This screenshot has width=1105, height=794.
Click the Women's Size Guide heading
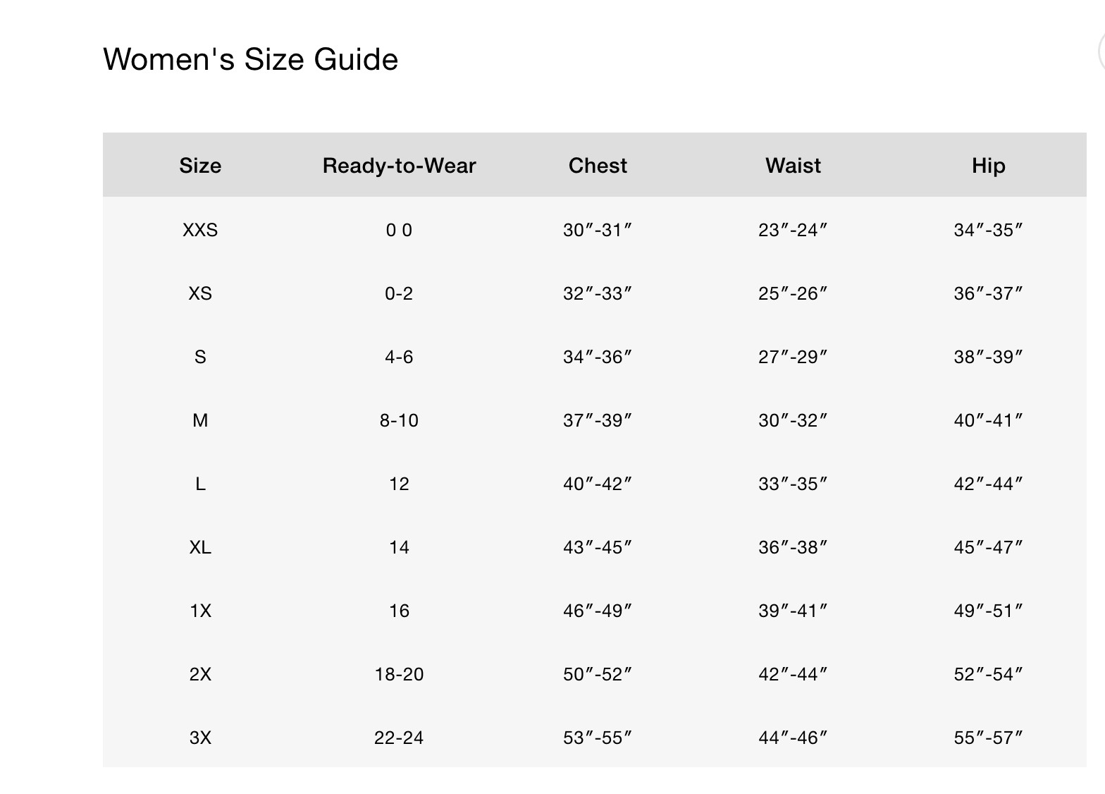pos(250,59)
